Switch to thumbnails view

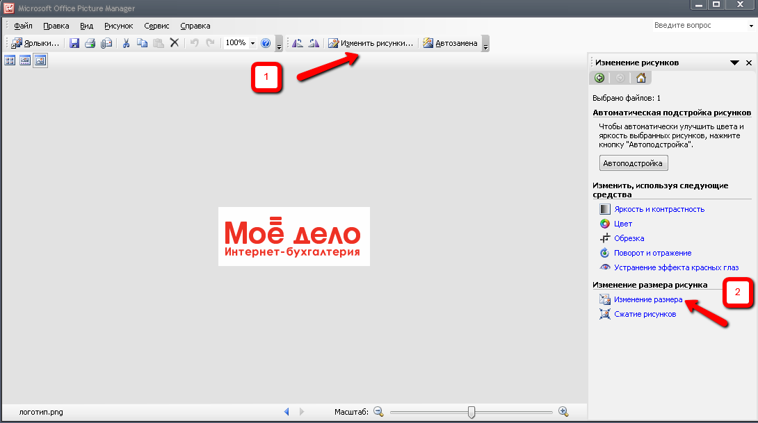(10, 60)
